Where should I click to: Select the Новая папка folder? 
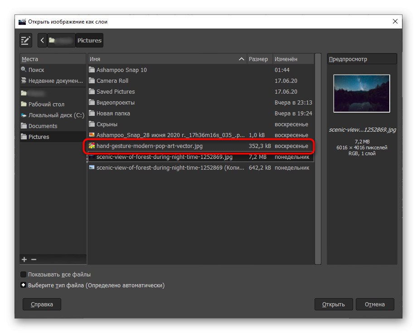click(x=201, y=114)
